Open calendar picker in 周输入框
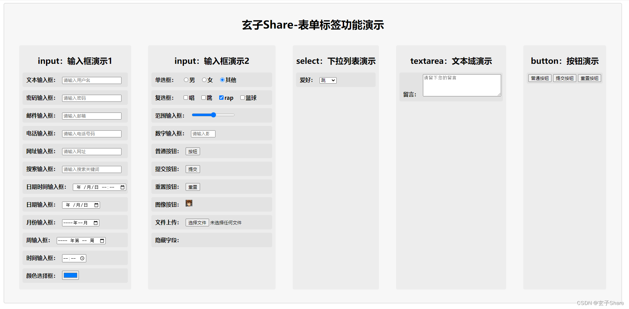Image resolution: width=629 pixels, height=309 pixels. point(102,241)
